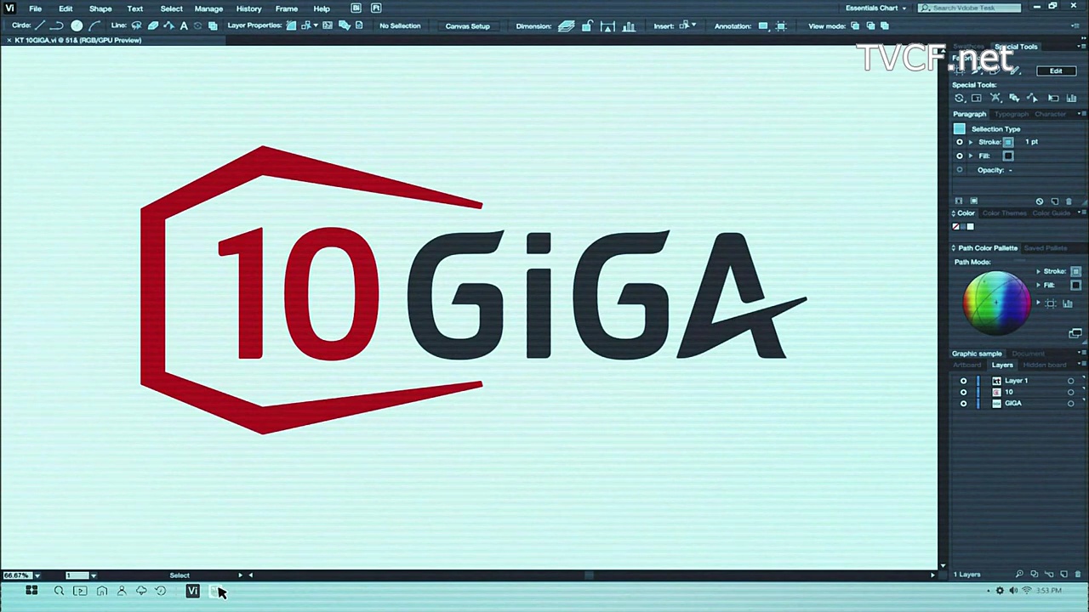Open the Layer Properties arrange dropdown arrow
Viewport: 1089px width, 612px height.
tap(315, 25)
